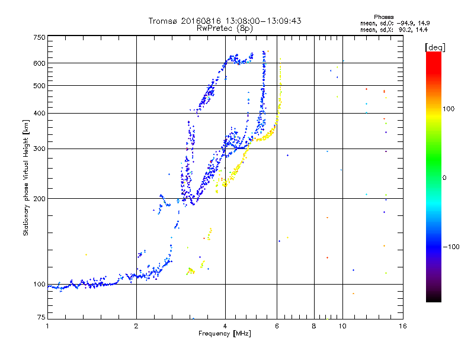The image size is (474, 355).
Task: Click the height axis tick label "75"
Action: (x=41, y=317)
